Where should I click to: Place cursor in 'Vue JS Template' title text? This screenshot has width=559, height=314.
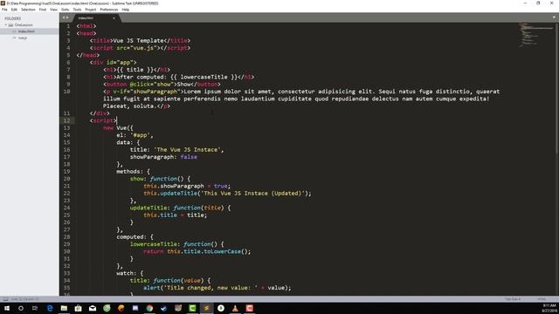(138, 41)
